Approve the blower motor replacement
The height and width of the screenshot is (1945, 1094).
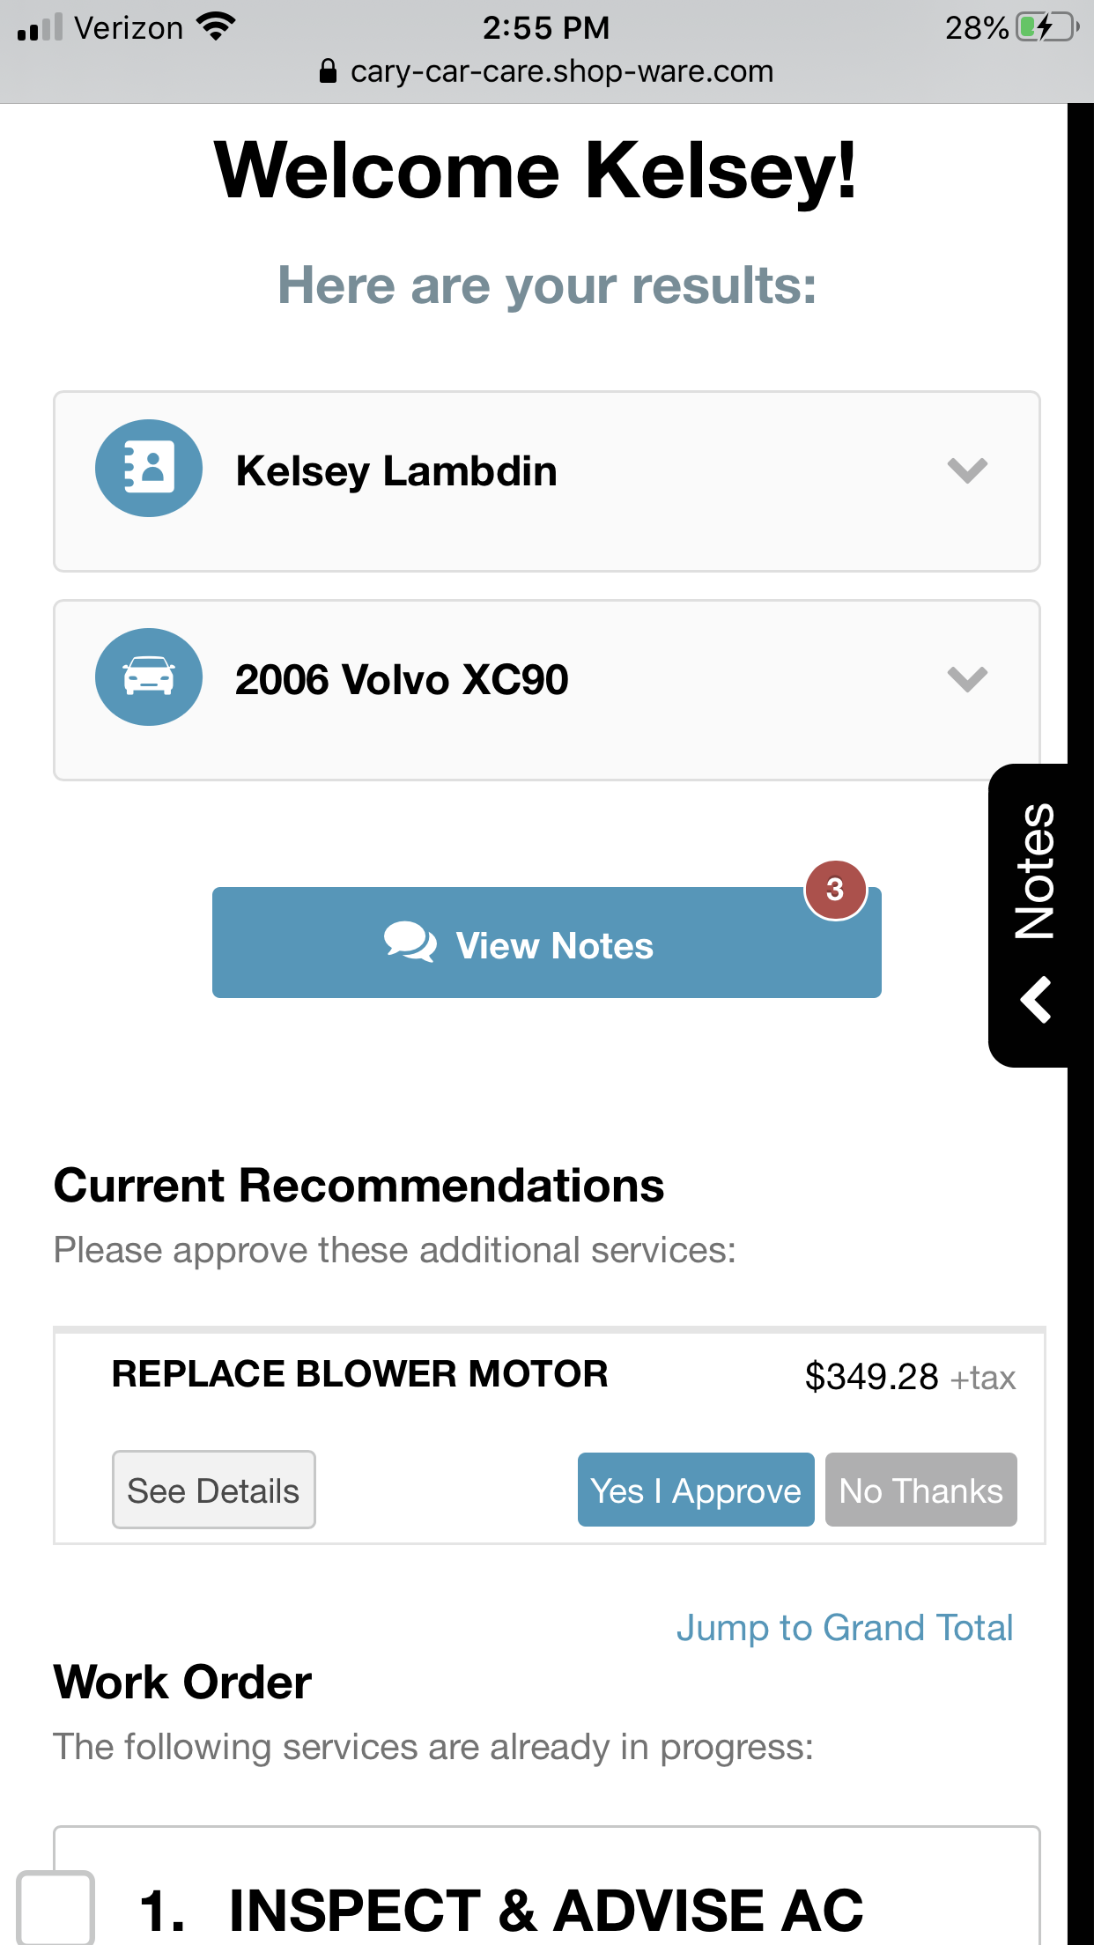[x=695, y=1490]
